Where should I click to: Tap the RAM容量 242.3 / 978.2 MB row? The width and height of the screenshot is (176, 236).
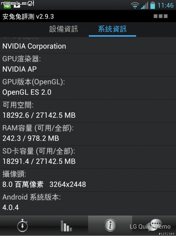[x=88, y=133]
